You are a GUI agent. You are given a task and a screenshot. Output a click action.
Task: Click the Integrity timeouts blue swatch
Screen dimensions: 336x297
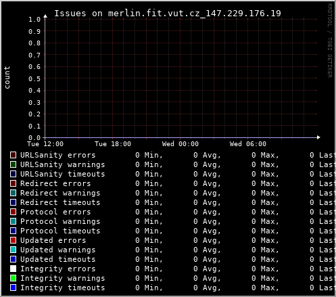point(14,288)
